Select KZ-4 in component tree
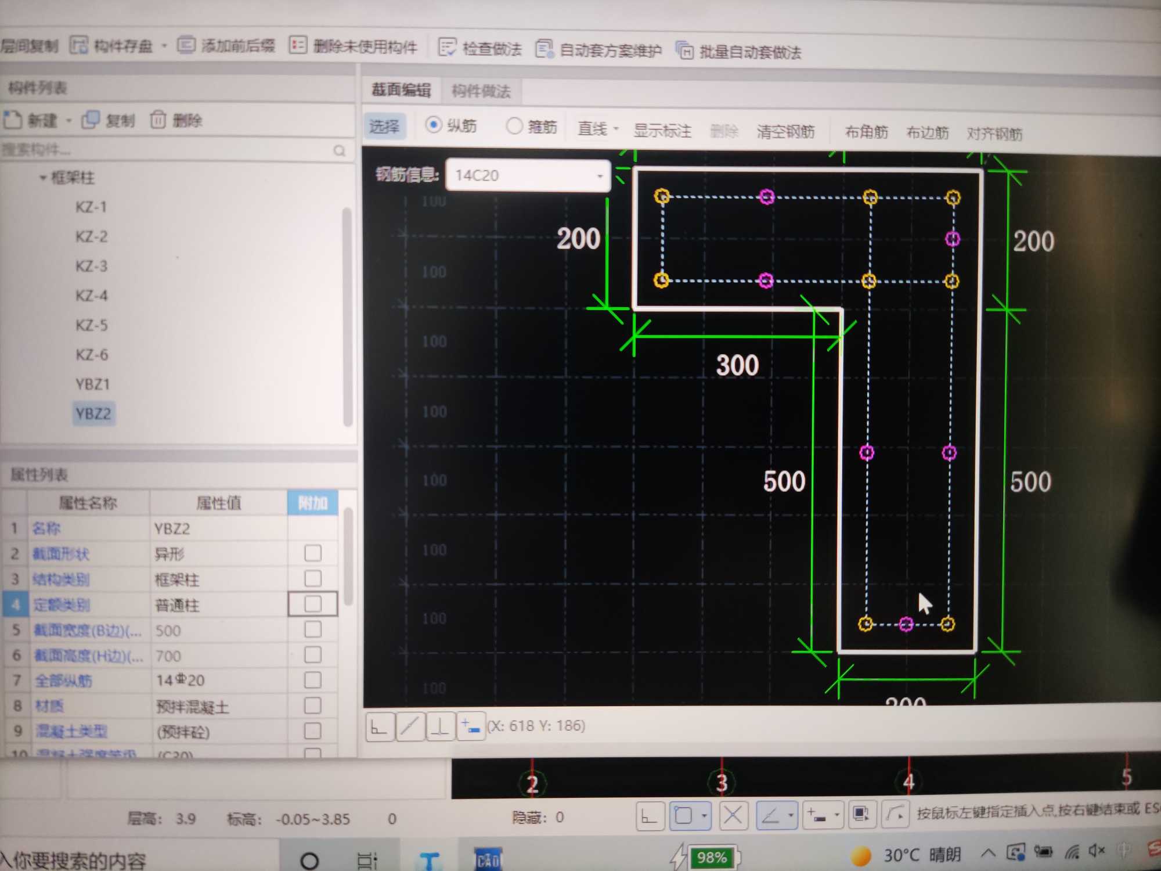 (92, 296)
